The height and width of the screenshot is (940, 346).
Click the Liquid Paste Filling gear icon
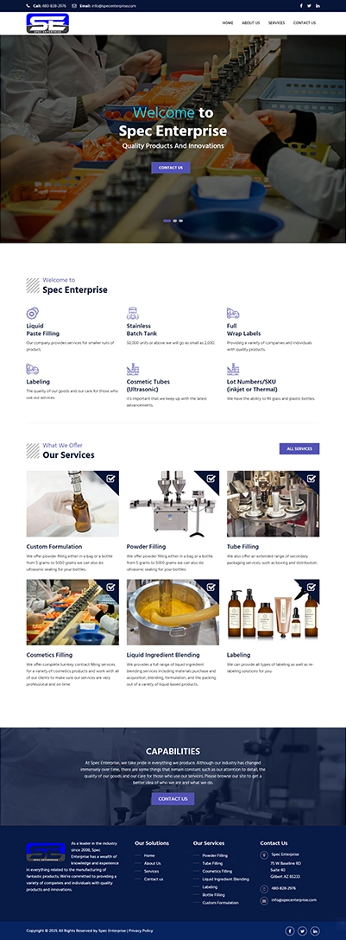tap(32, 313)
